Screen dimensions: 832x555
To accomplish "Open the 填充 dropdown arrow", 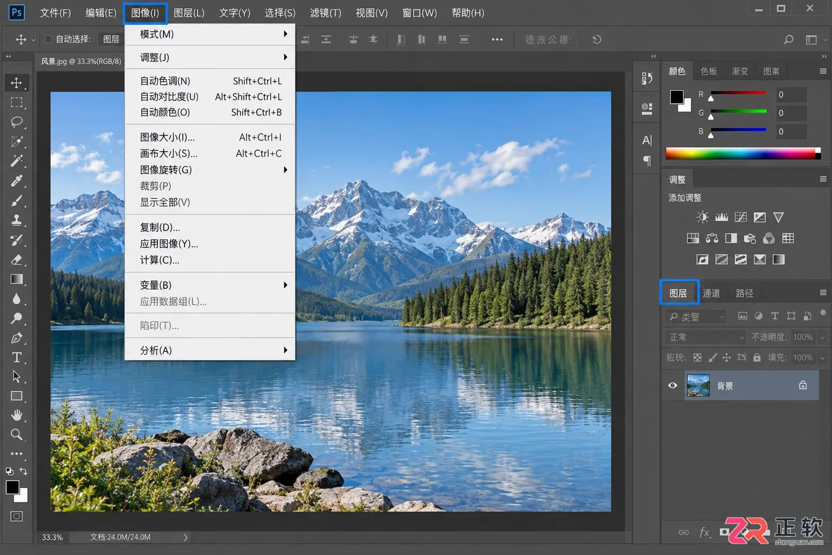I will (x=823, y=358).
